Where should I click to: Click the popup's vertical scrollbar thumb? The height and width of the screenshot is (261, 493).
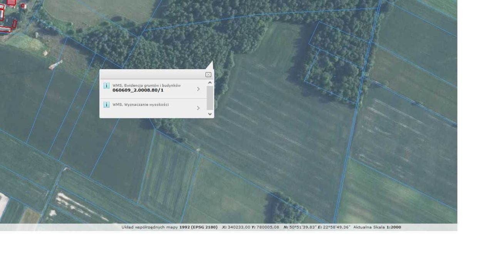(x=210, y=98)
